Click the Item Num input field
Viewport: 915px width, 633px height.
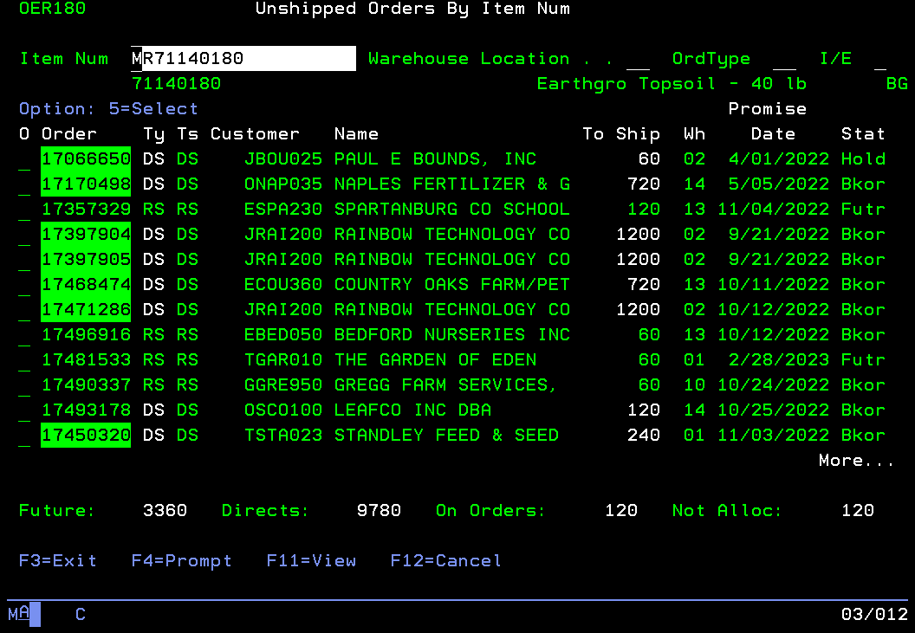243,59
